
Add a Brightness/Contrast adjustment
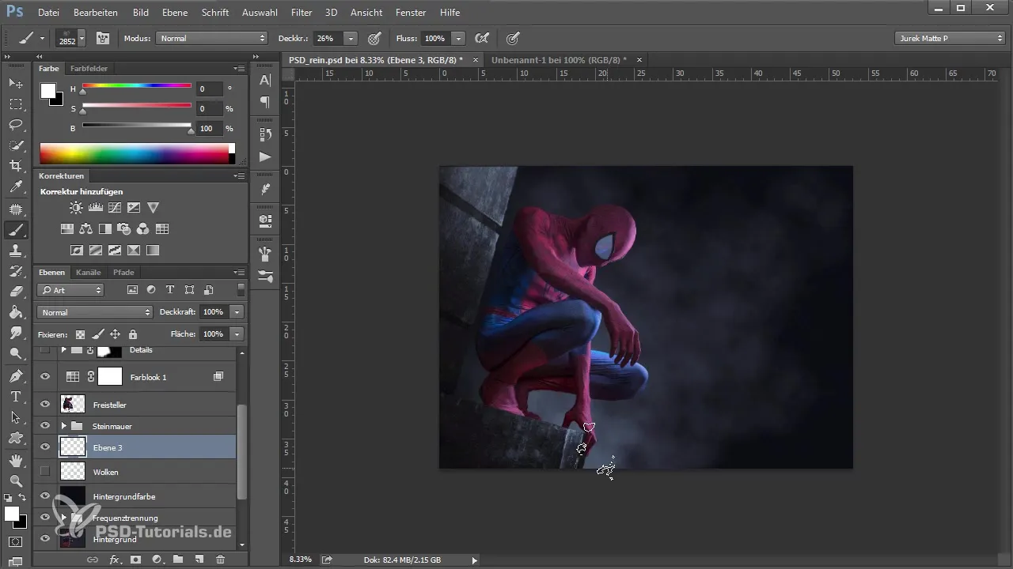76,208
